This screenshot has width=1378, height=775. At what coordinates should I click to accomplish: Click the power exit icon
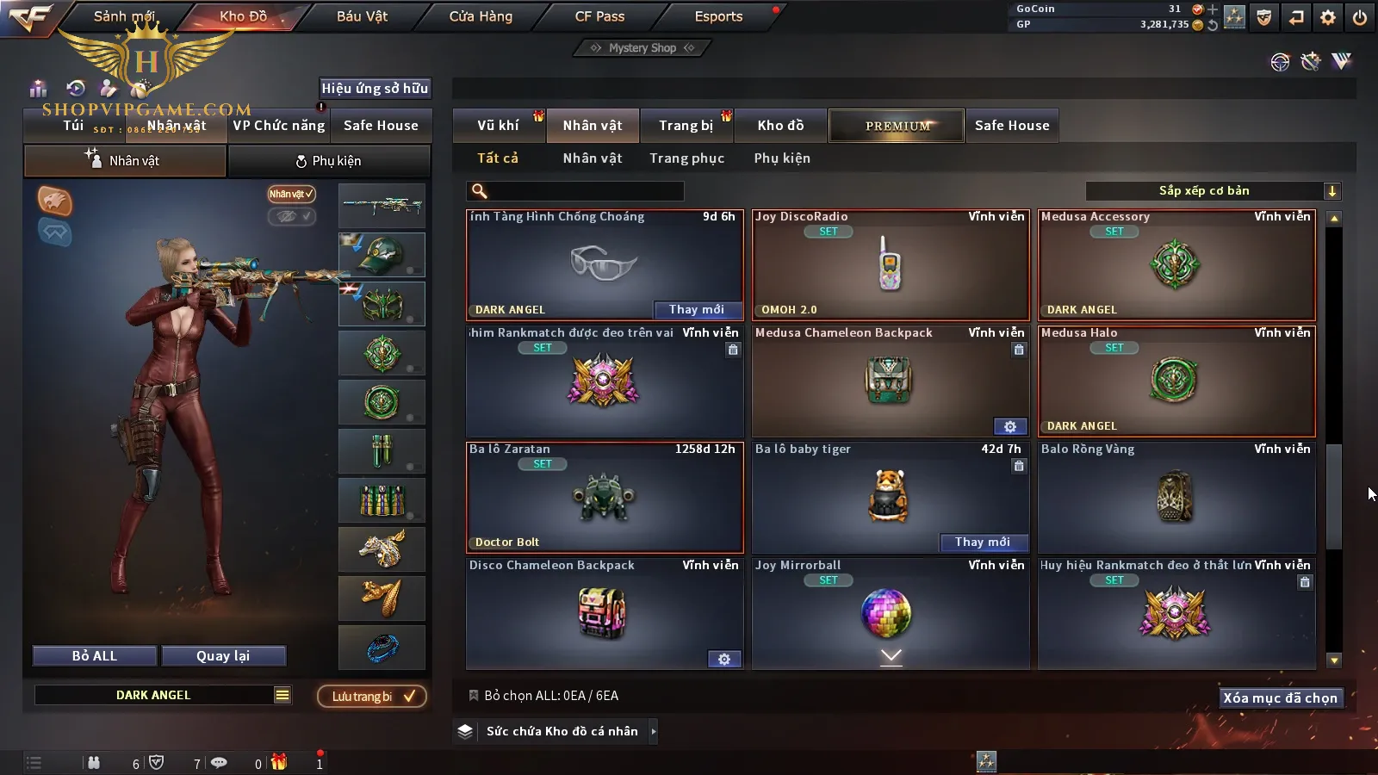[1360, 17]
